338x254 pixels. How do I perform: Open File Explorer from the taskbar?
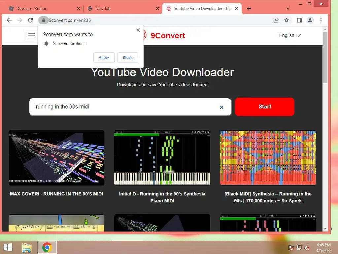[27, 247]
